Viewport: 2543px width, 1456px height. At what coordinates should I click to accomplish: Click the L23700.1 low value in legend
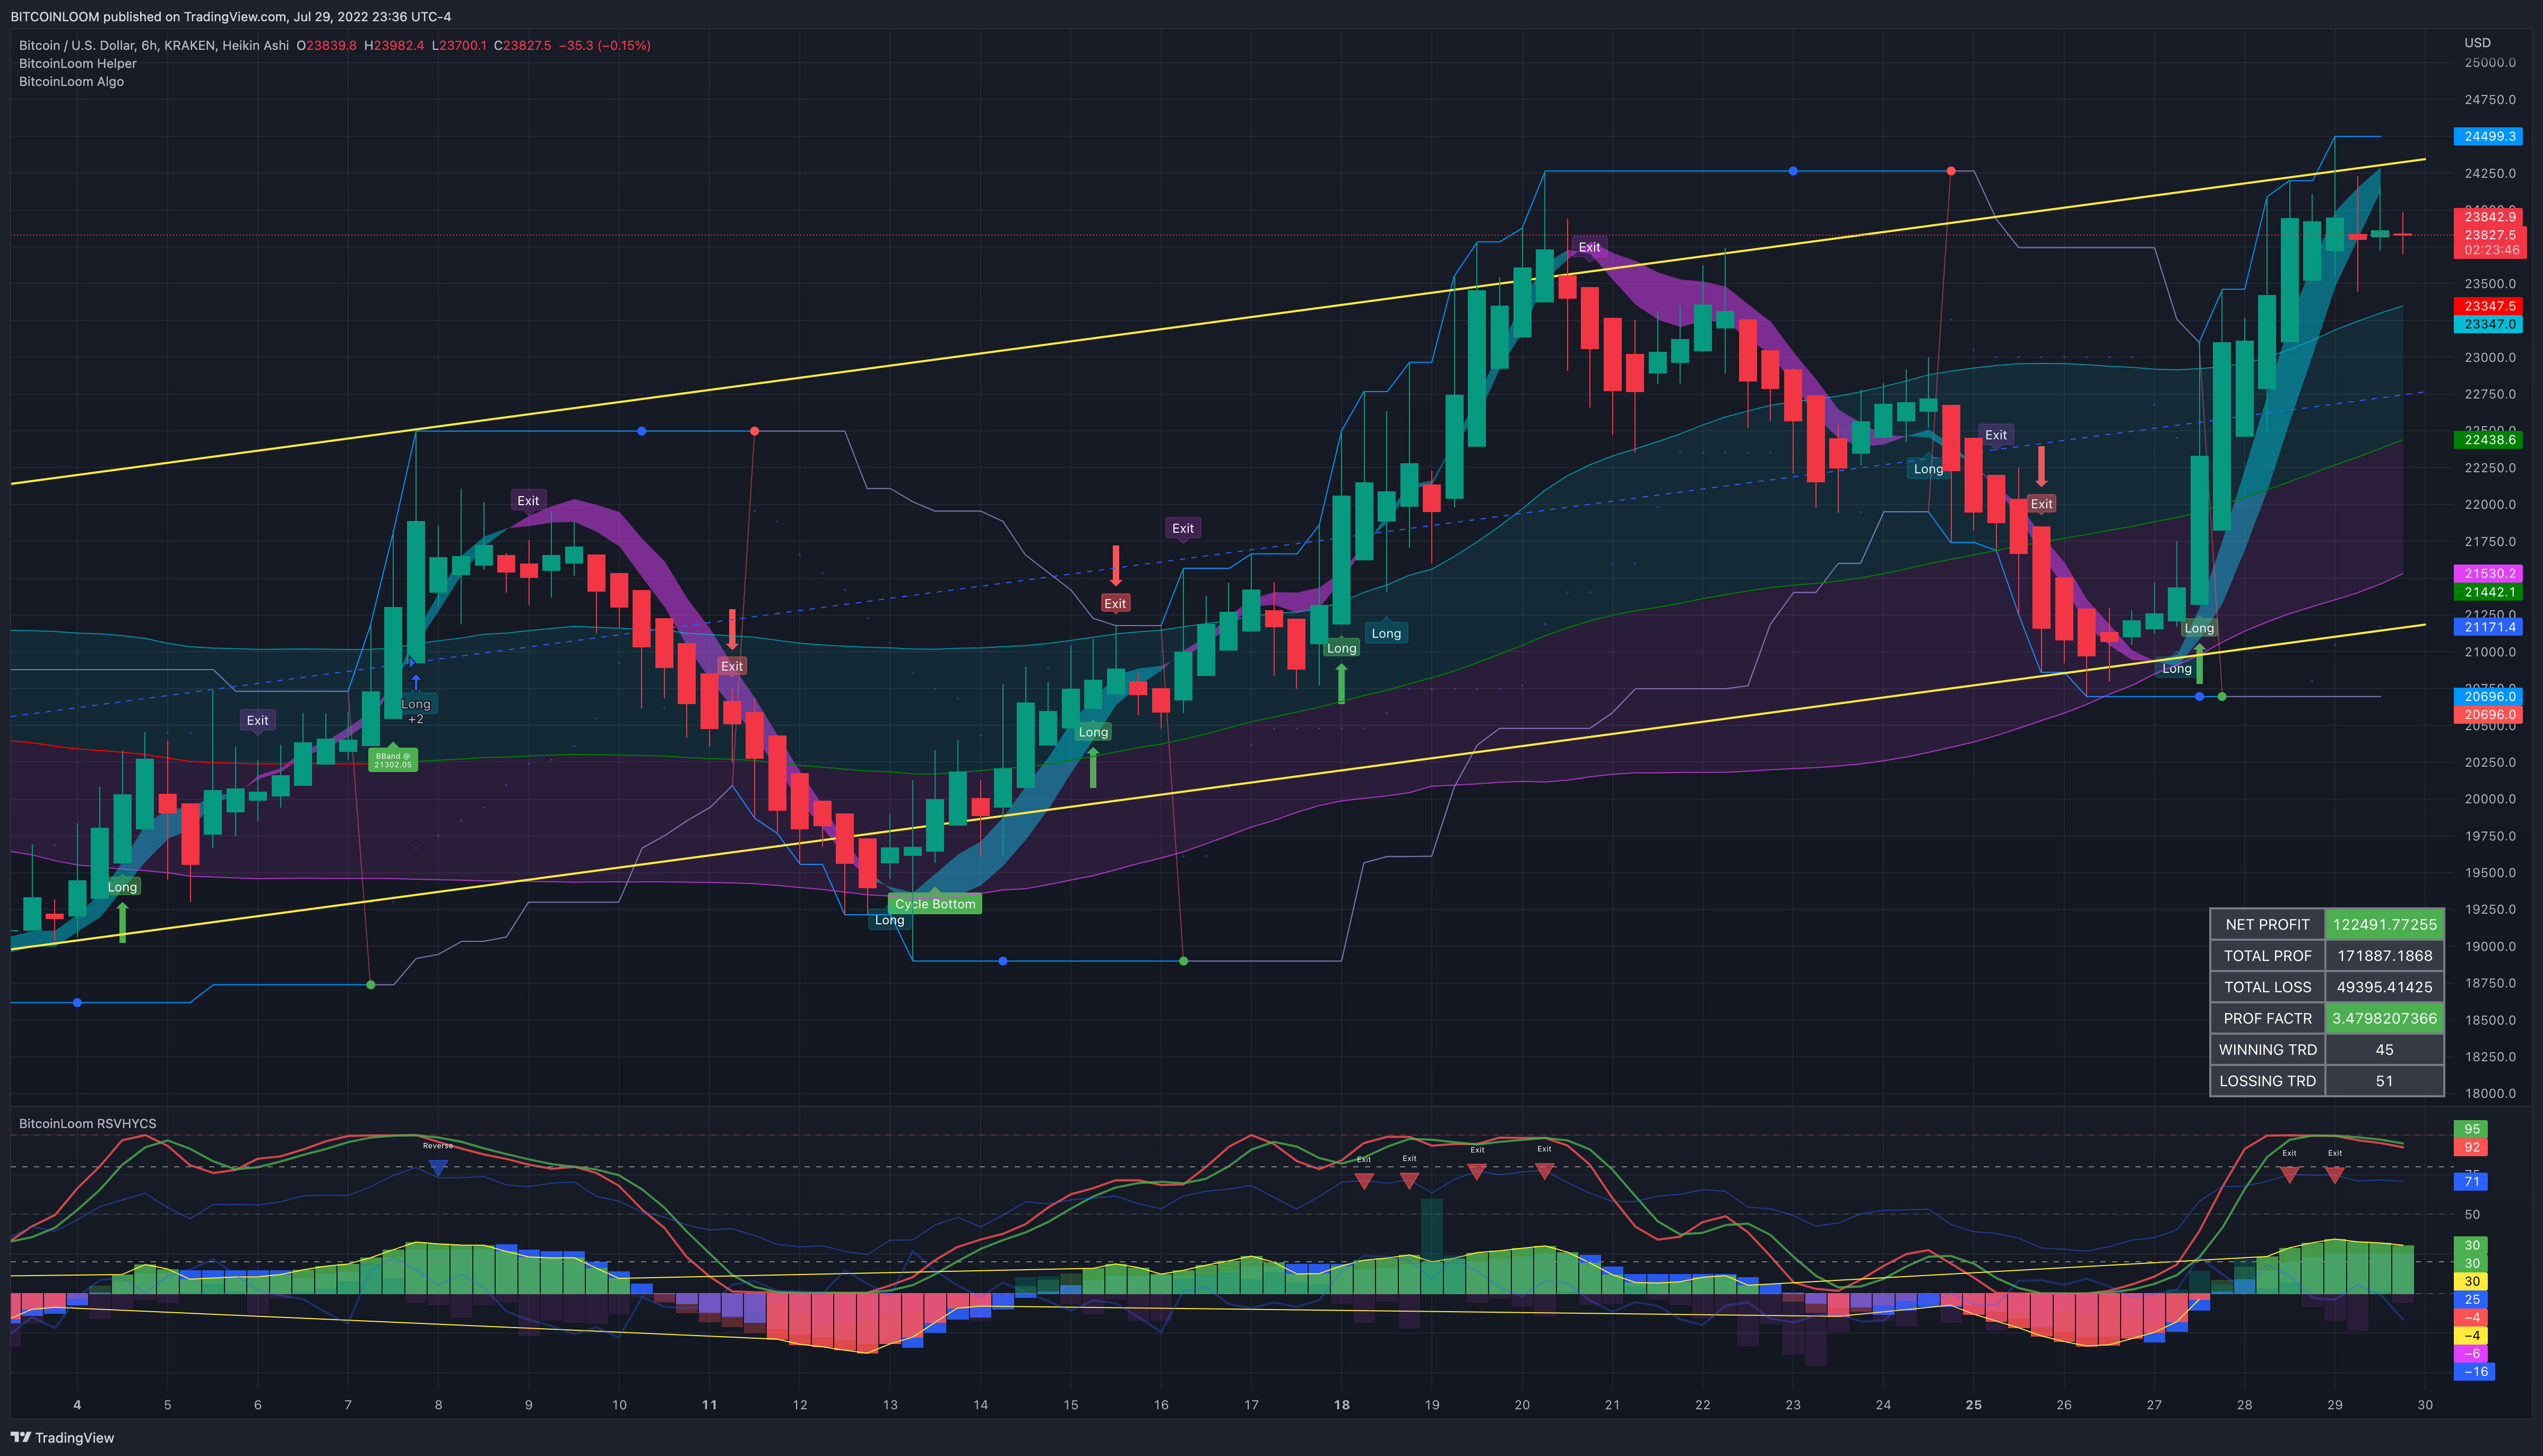click(459, 45)
